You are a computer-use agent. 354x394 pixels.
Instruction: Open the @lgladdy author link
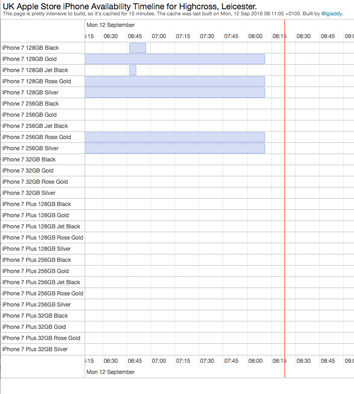(x=332, y=13)
